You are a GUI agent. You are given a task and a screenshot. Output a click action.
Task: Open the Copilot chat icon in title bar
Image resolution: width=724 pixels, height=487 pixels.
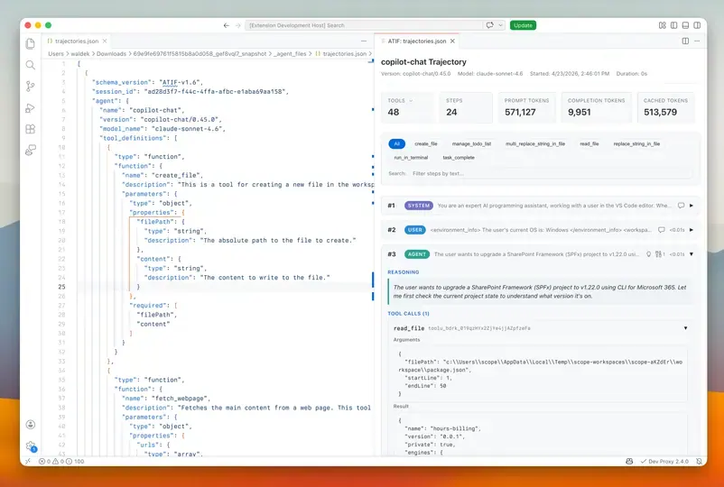(x=490, y=25)
